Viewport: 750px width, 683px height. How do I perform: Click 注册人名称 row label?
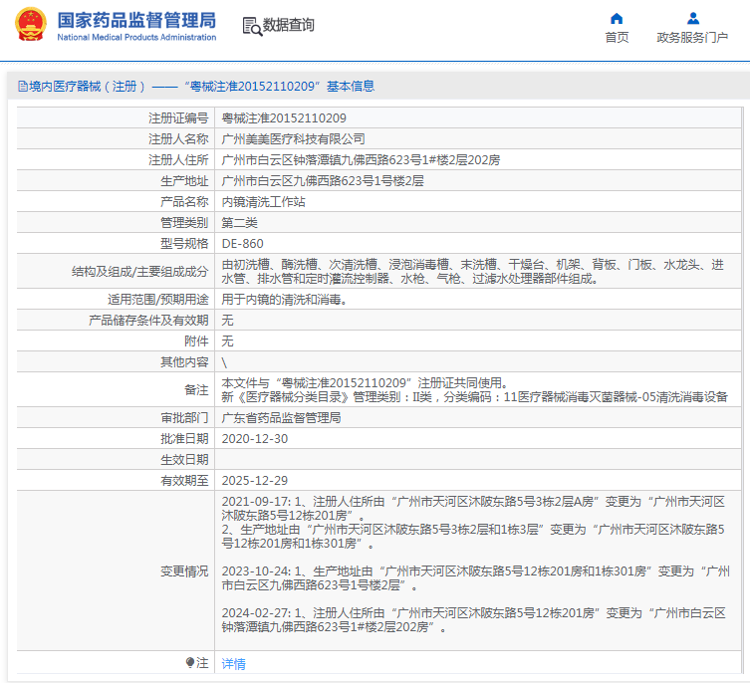[x=178, y=139]
